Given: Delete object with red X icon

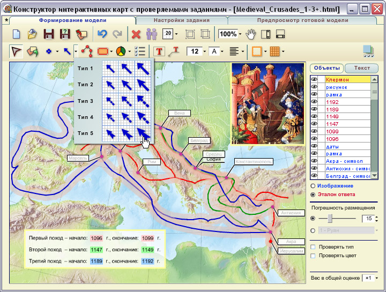Looking at the screenshot, I should (x=136, y=34).
